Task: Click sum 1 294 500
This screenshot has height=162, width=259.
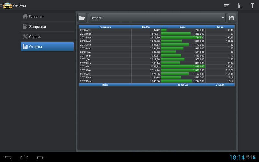Action: tap(199, 81)
